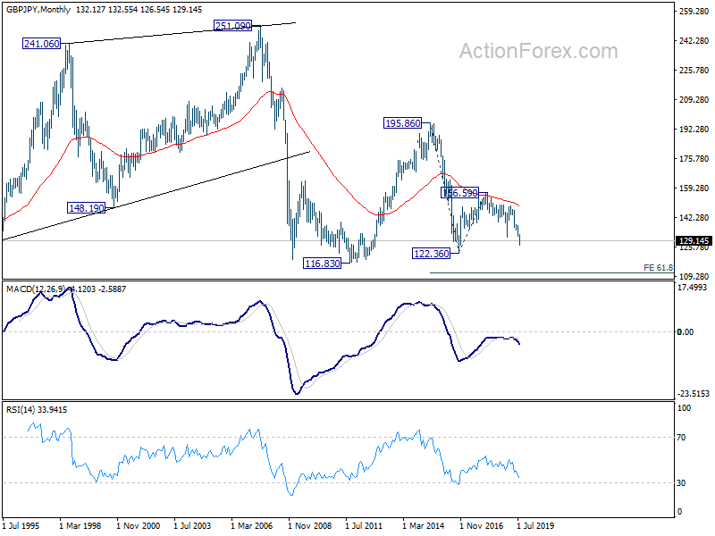Click the 1 Mar 1998 date label
715x536 pixels.
click(80, 525)
